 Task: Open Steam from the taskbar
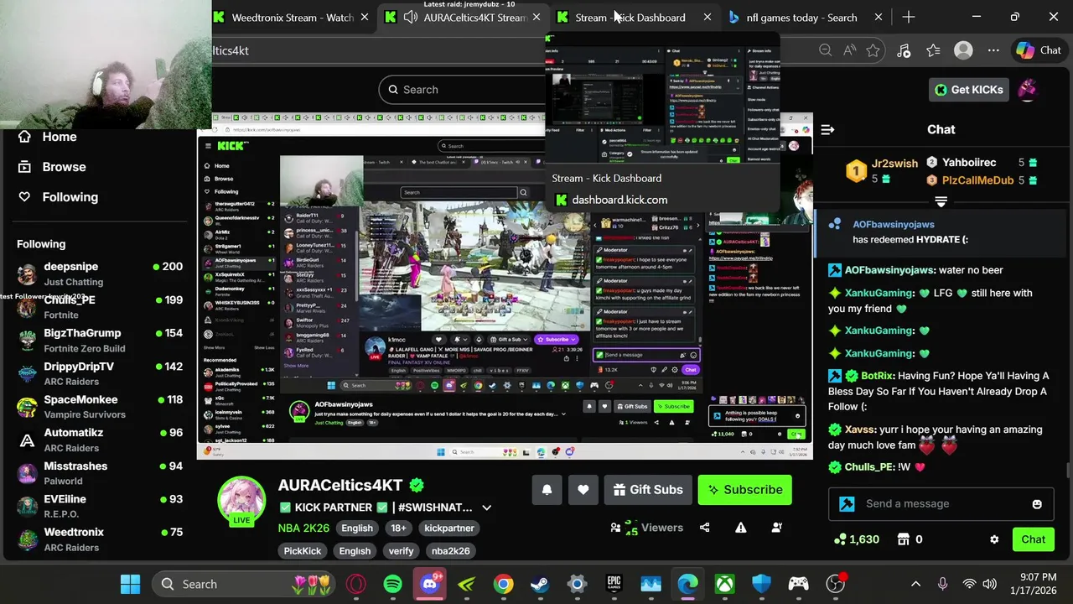[540, 584]
